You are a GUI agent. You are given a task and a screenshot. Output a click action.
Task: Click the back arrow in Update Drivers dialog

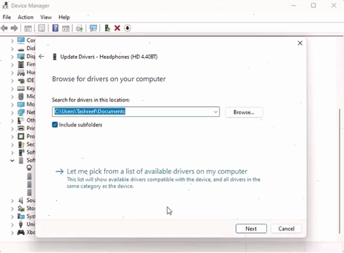[x=42, y=56]
